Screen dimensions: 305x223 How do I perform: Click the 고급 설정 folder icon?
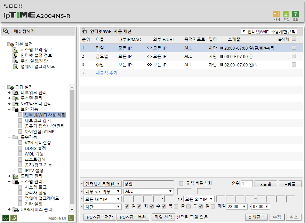[x=10, y=87]
